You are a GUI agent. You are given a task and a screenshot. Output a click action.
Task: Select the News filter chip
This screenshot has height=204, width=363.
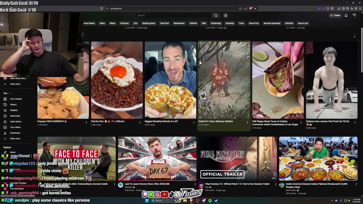pyautogui.click(x=102, y=23)
